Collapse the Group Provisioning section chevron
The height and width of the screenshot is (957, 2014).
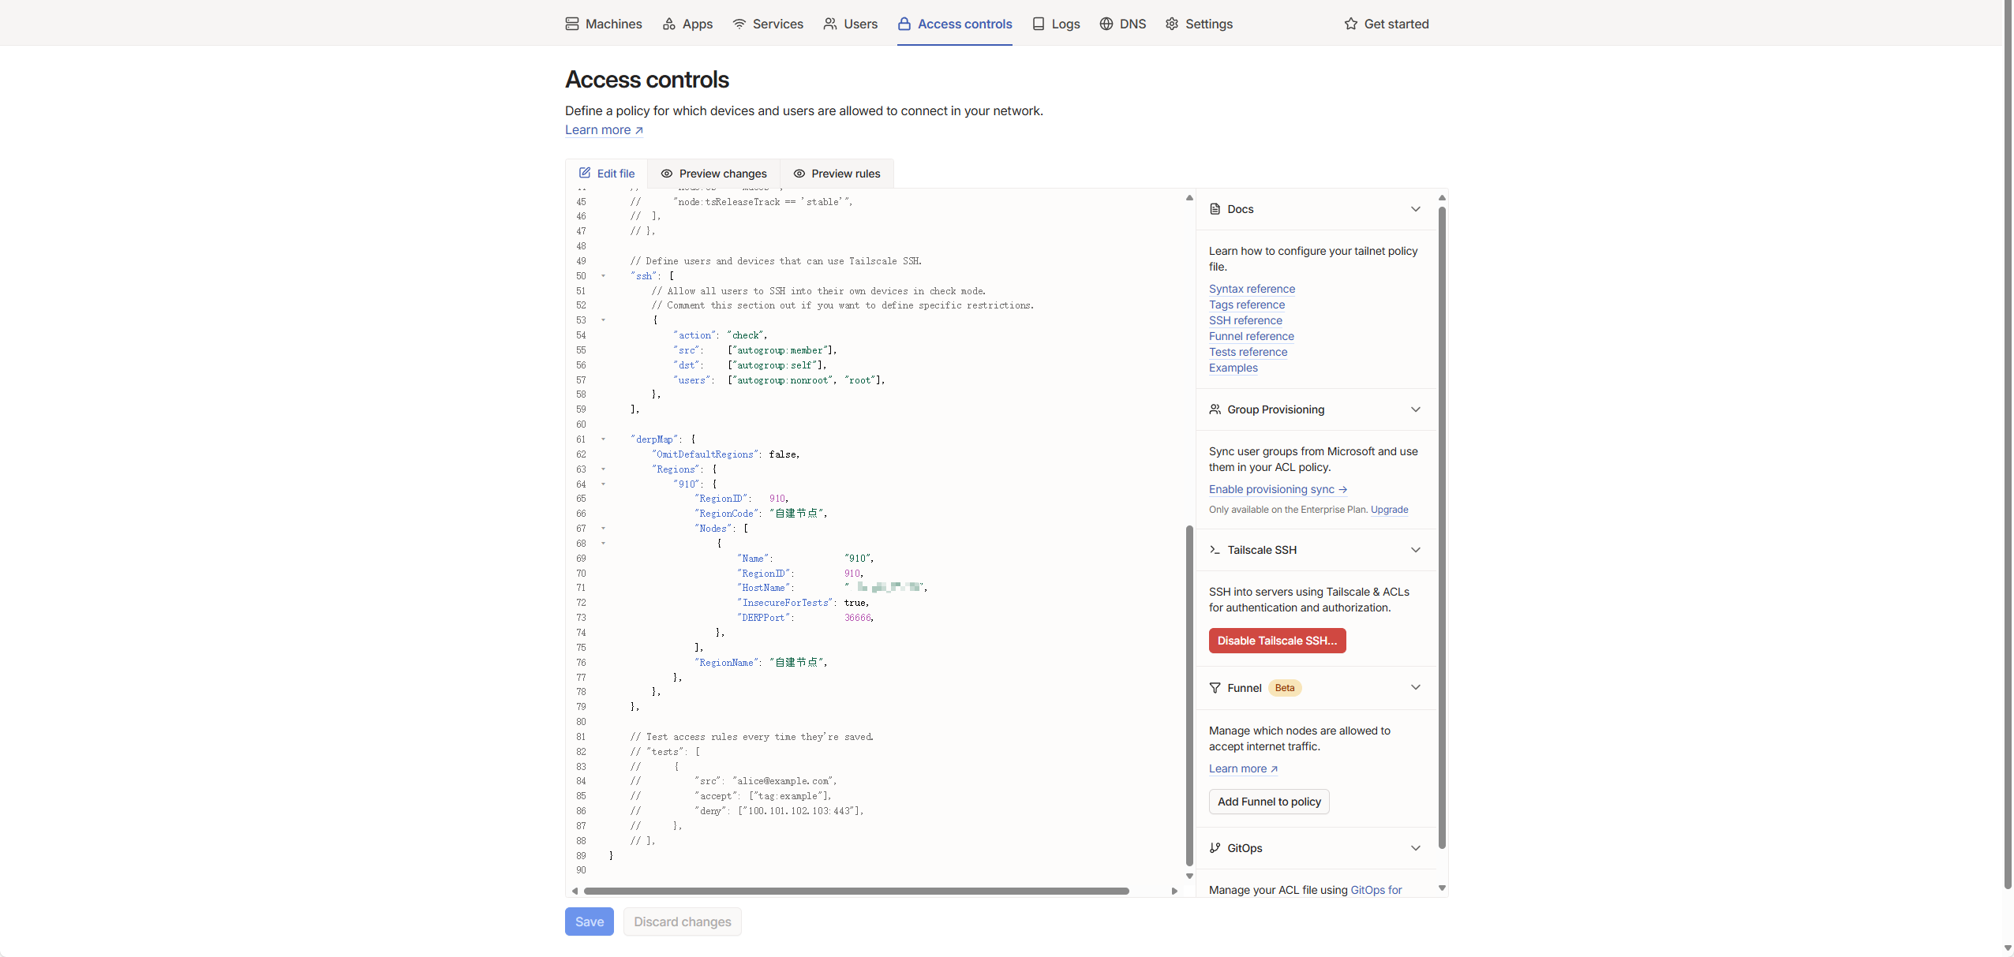tap(1416, 409)
